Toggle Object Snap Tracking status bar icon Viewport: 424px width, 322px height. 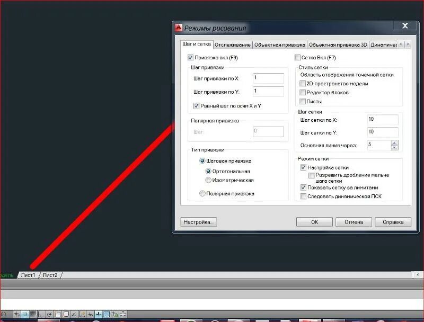74,314
